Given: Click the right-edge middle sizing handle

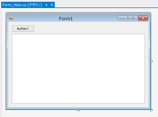Looking at the screenshot, I should (x=151, y=61).
